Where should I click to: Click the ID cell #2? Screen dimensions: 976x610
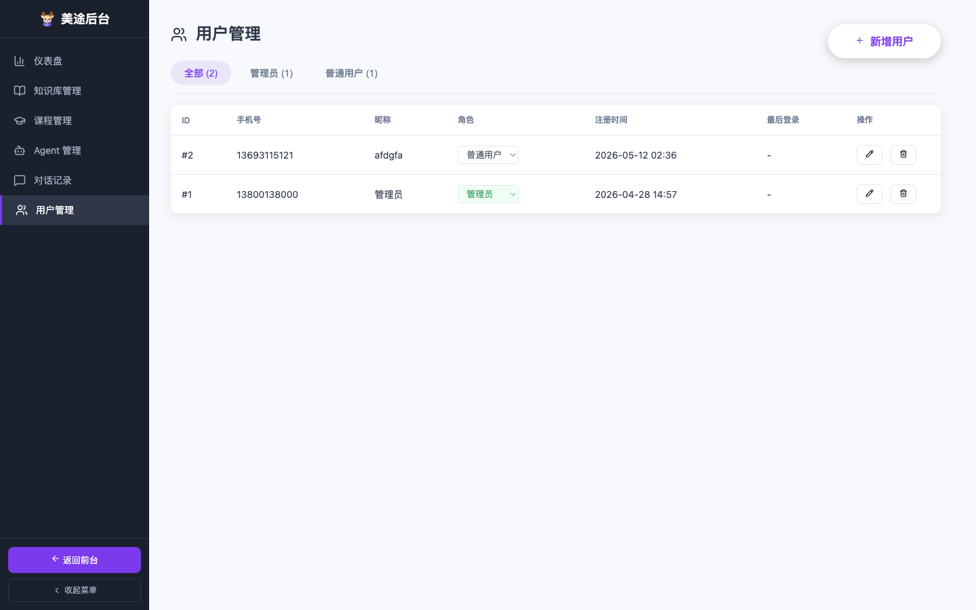(187, 155)
